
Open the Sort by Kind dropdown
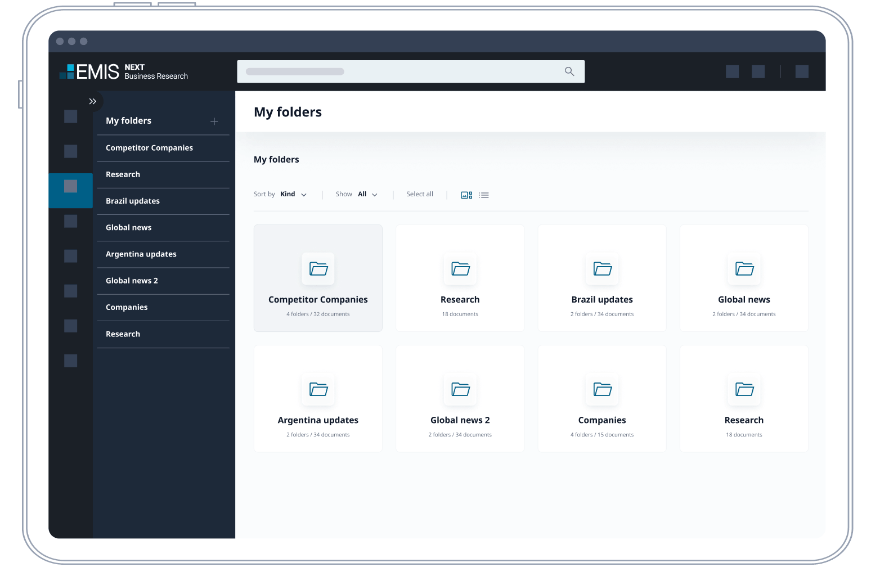click(x=294, y=195)
